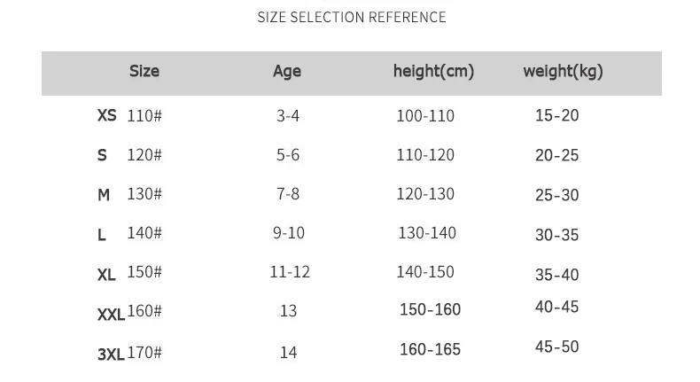The width and height of the screenshot is (700, 382).
Task: Click the weight(kg) column header
Action: (563, 72)
